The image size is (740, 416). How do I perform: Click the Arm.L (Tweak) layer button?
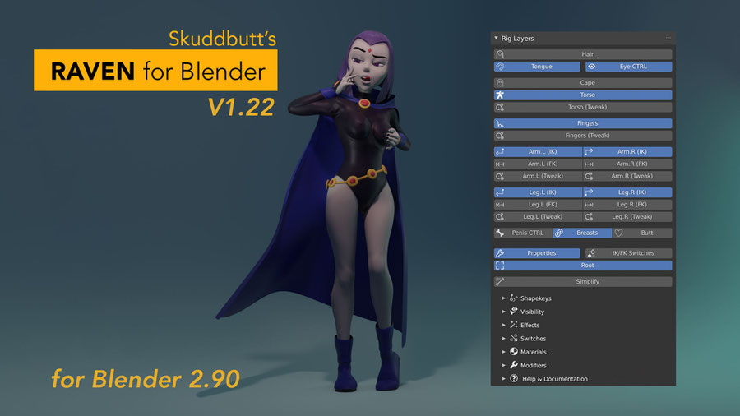click(x=538, y=176)
